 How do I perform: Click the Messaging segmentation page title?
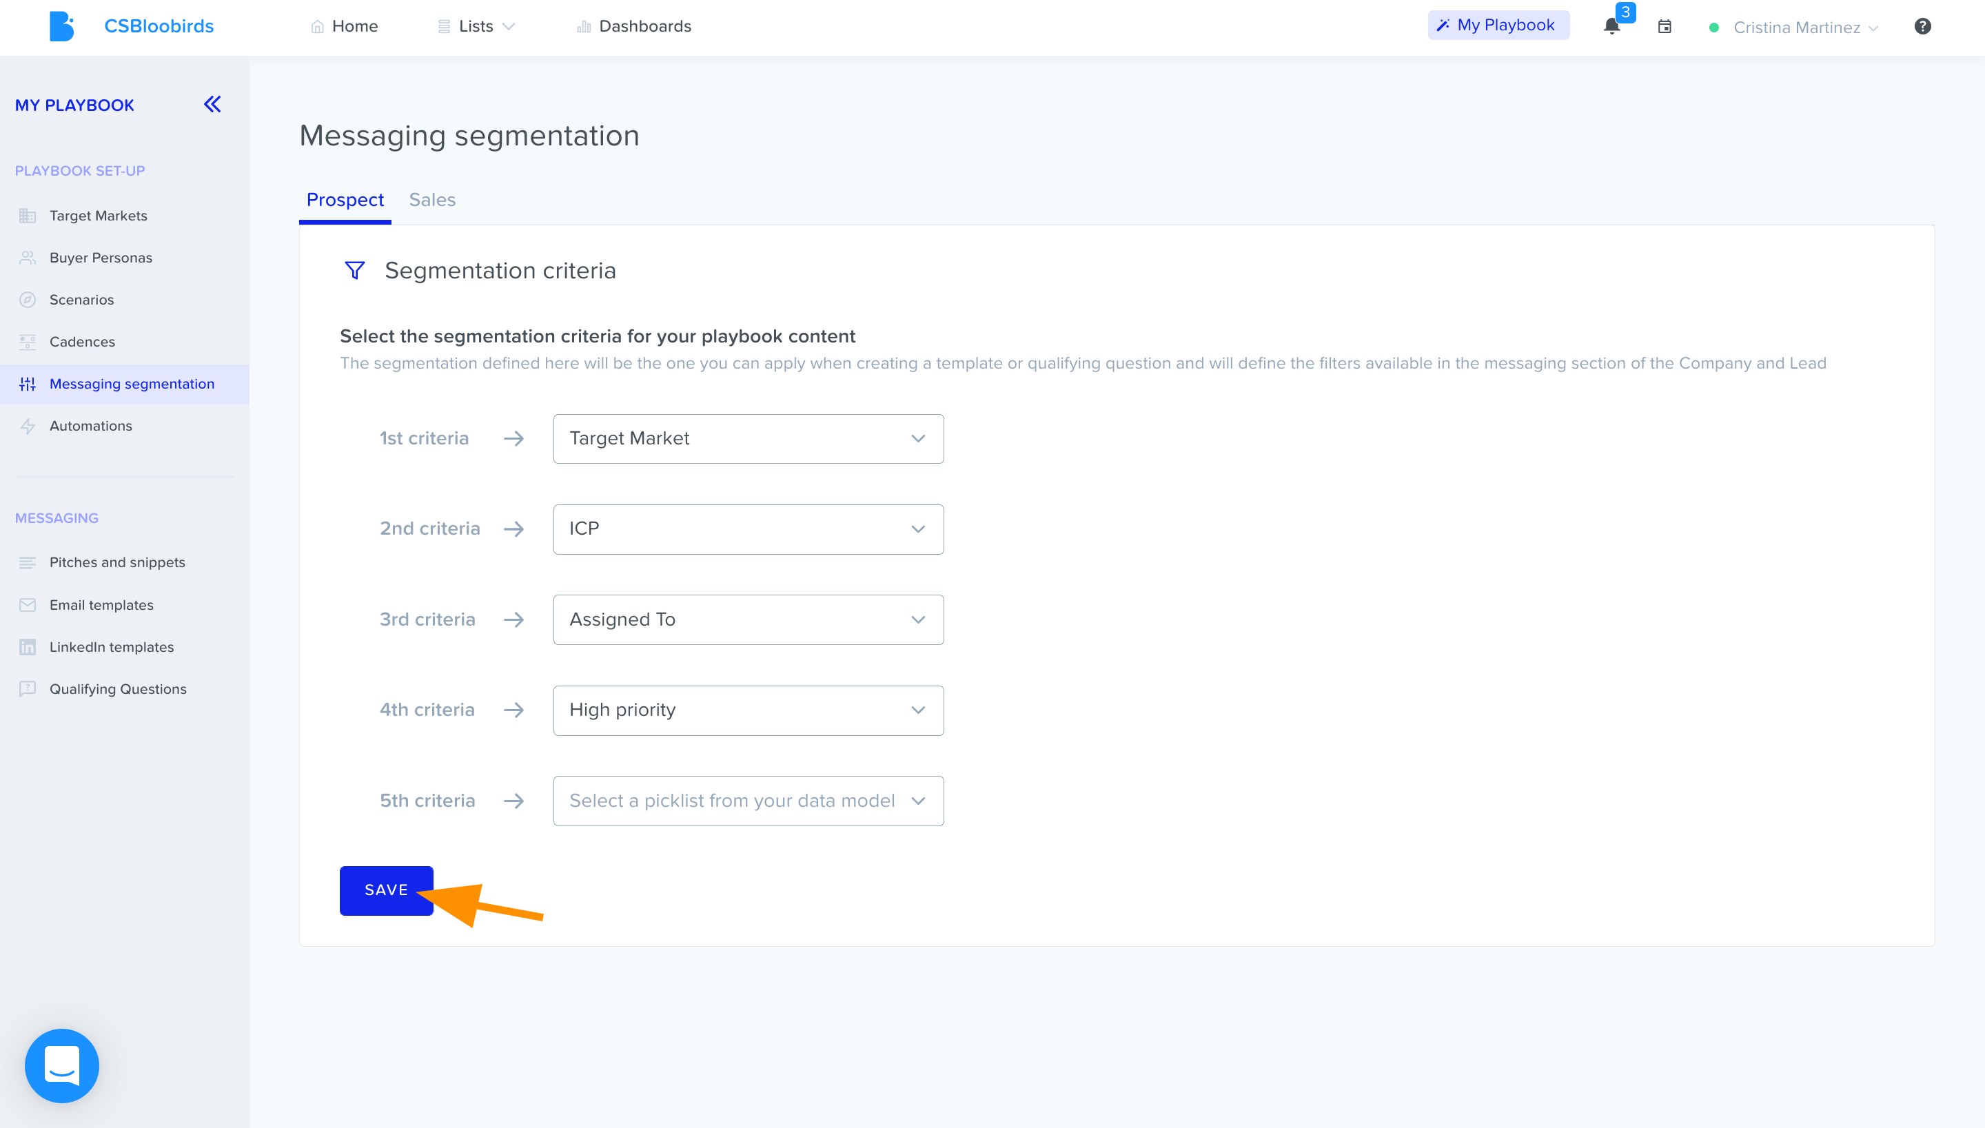click(469, 136)
